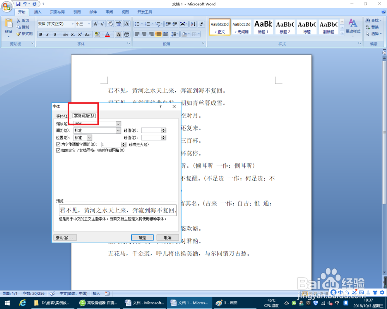The width and height of the screenshot is (387, 309).
Task: Expand the 缩放 scale dropdown in dialog
Action: pos(118,124)
